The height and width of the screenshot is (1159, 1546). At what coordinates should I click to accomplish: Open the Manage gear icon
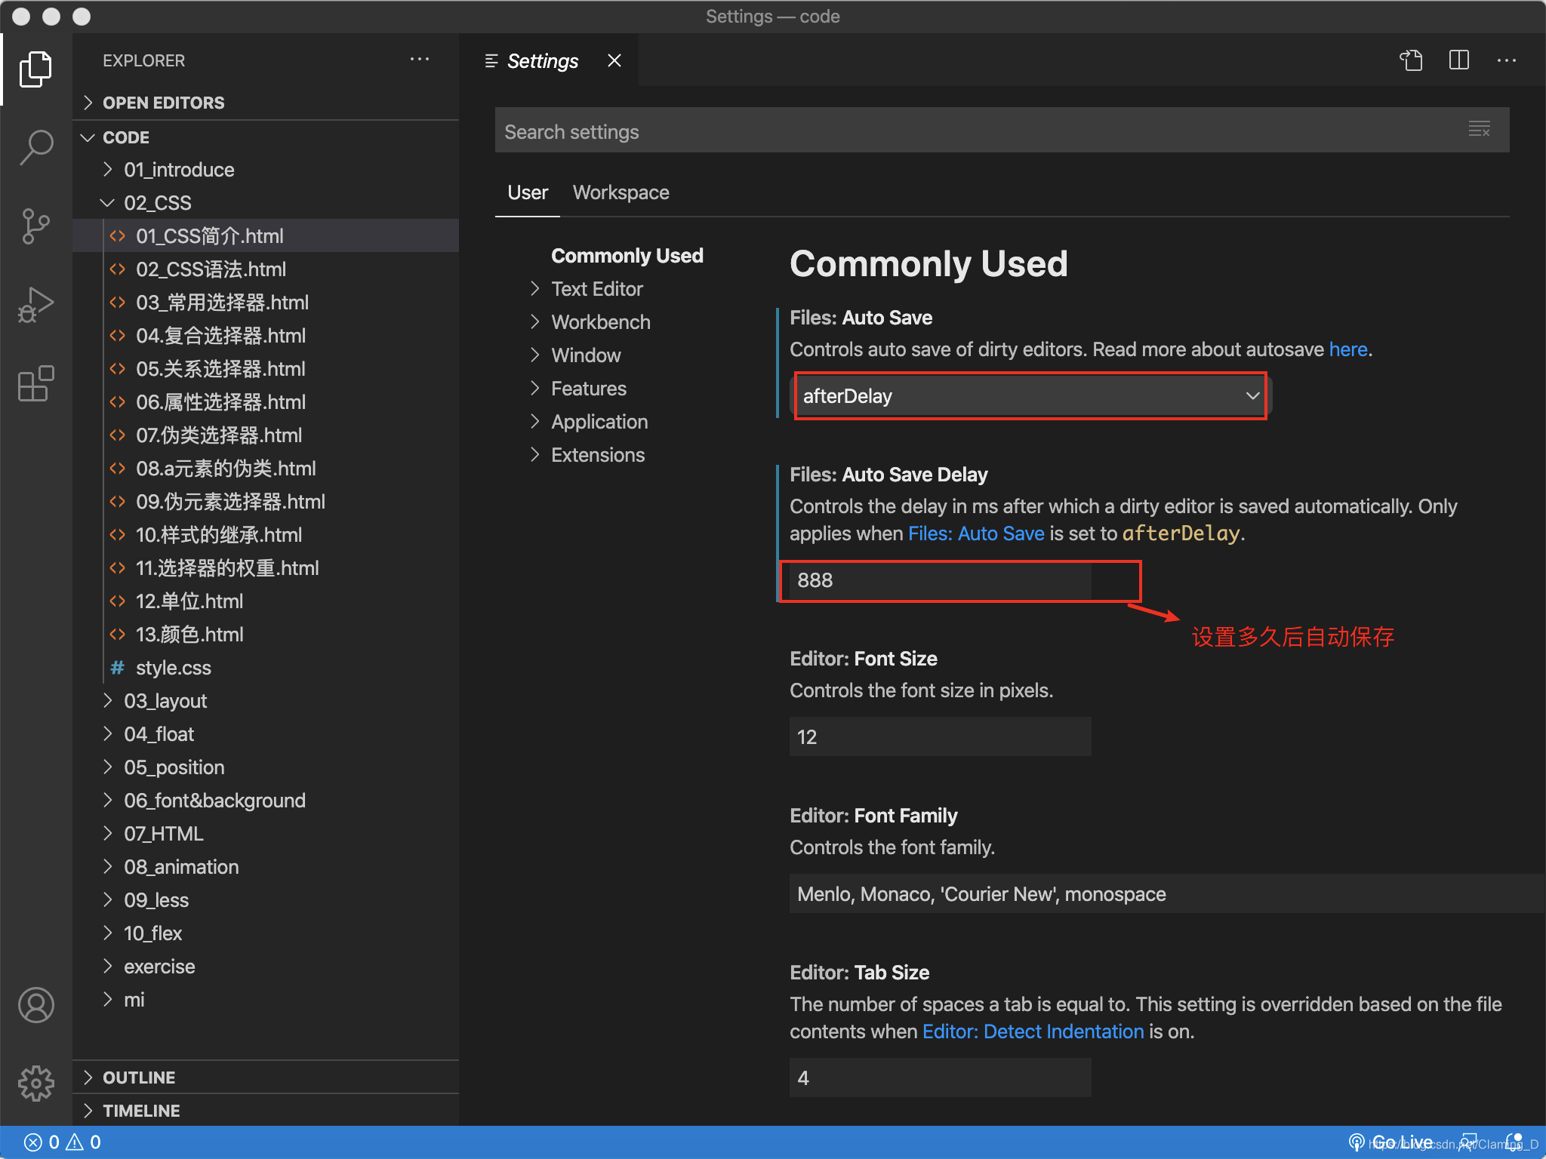[35, 1084]
